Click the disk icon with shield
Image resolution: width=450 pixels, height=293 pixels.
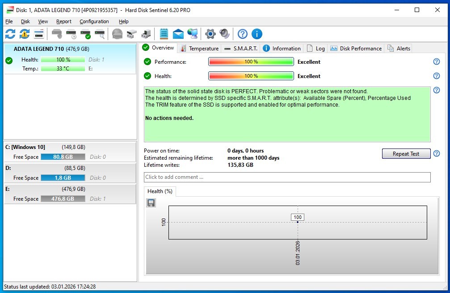pos(57,34)
